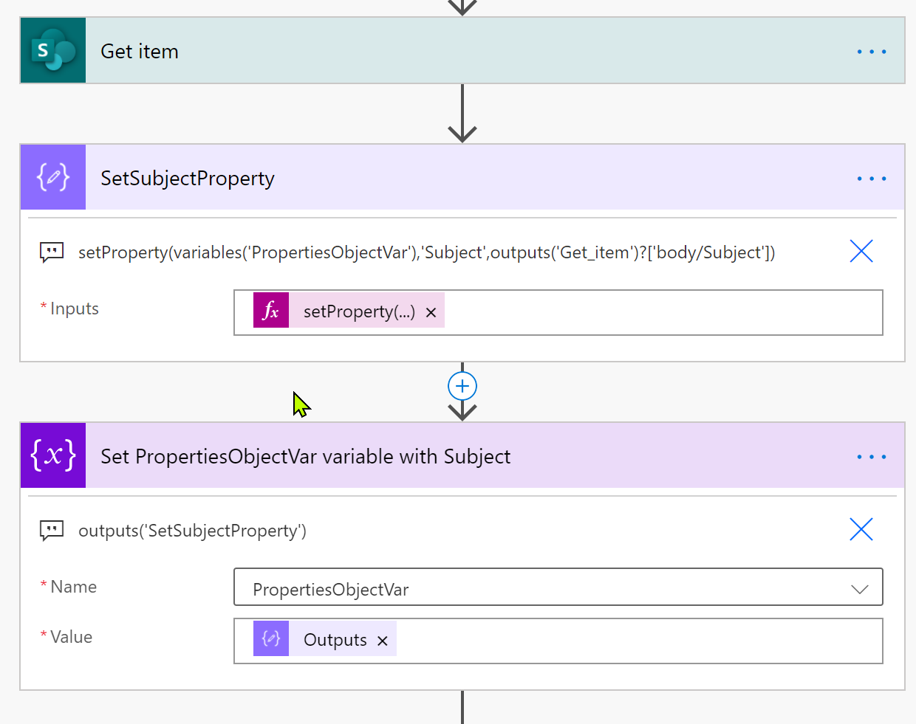Remove the setProperty(...) token from Inputs
This screenshot has height=724, width=916.
(431, 312)
